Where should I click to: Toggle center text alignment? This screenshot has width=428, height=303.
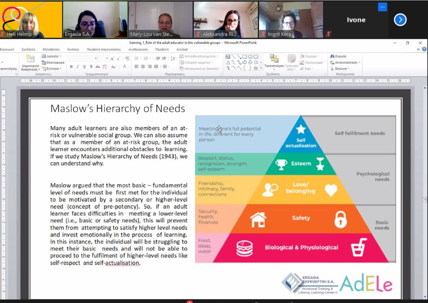143,67
